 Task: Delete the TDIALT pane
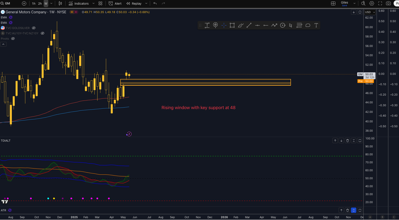click(x=347, y=141)
